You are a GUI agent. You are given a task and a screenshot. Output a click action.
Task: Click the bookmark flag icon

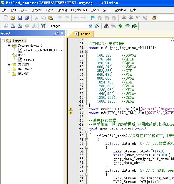pyautogui.click(x=93, y=18)
